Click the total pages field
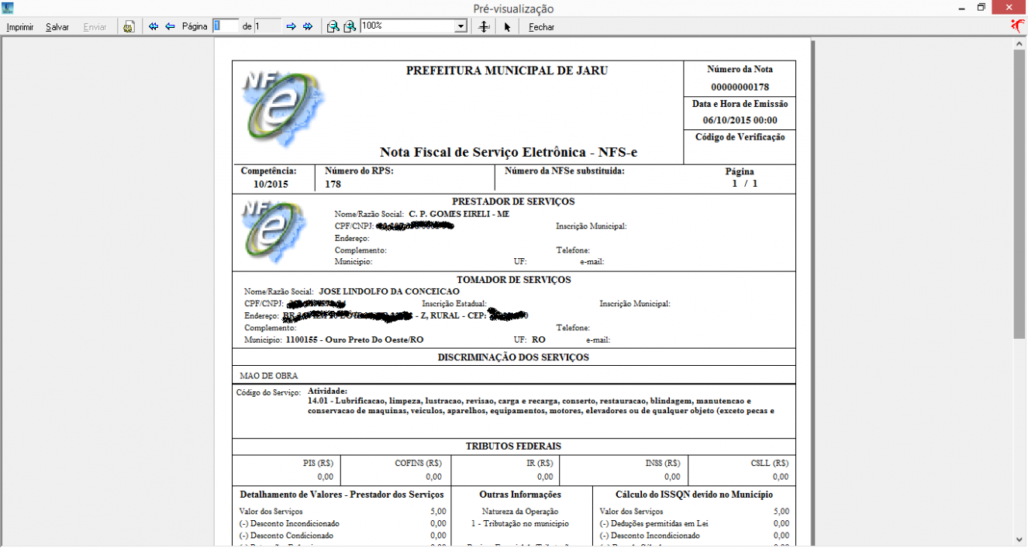Viewport: 1028px width, 548px height. coord(267,26)
